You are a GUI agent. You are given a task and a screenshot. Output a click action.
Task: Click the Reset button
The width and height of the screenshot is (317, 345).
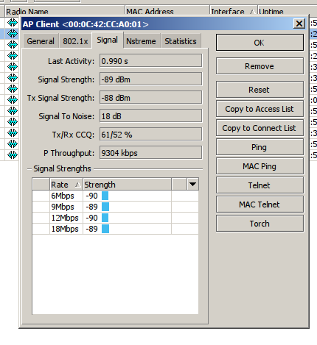[259, 90]
